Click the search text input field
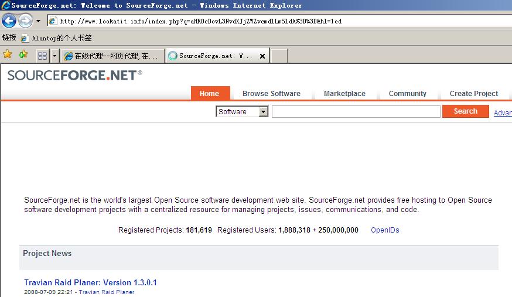The height and width of the screenshot is (297, 512). point(356,112)
